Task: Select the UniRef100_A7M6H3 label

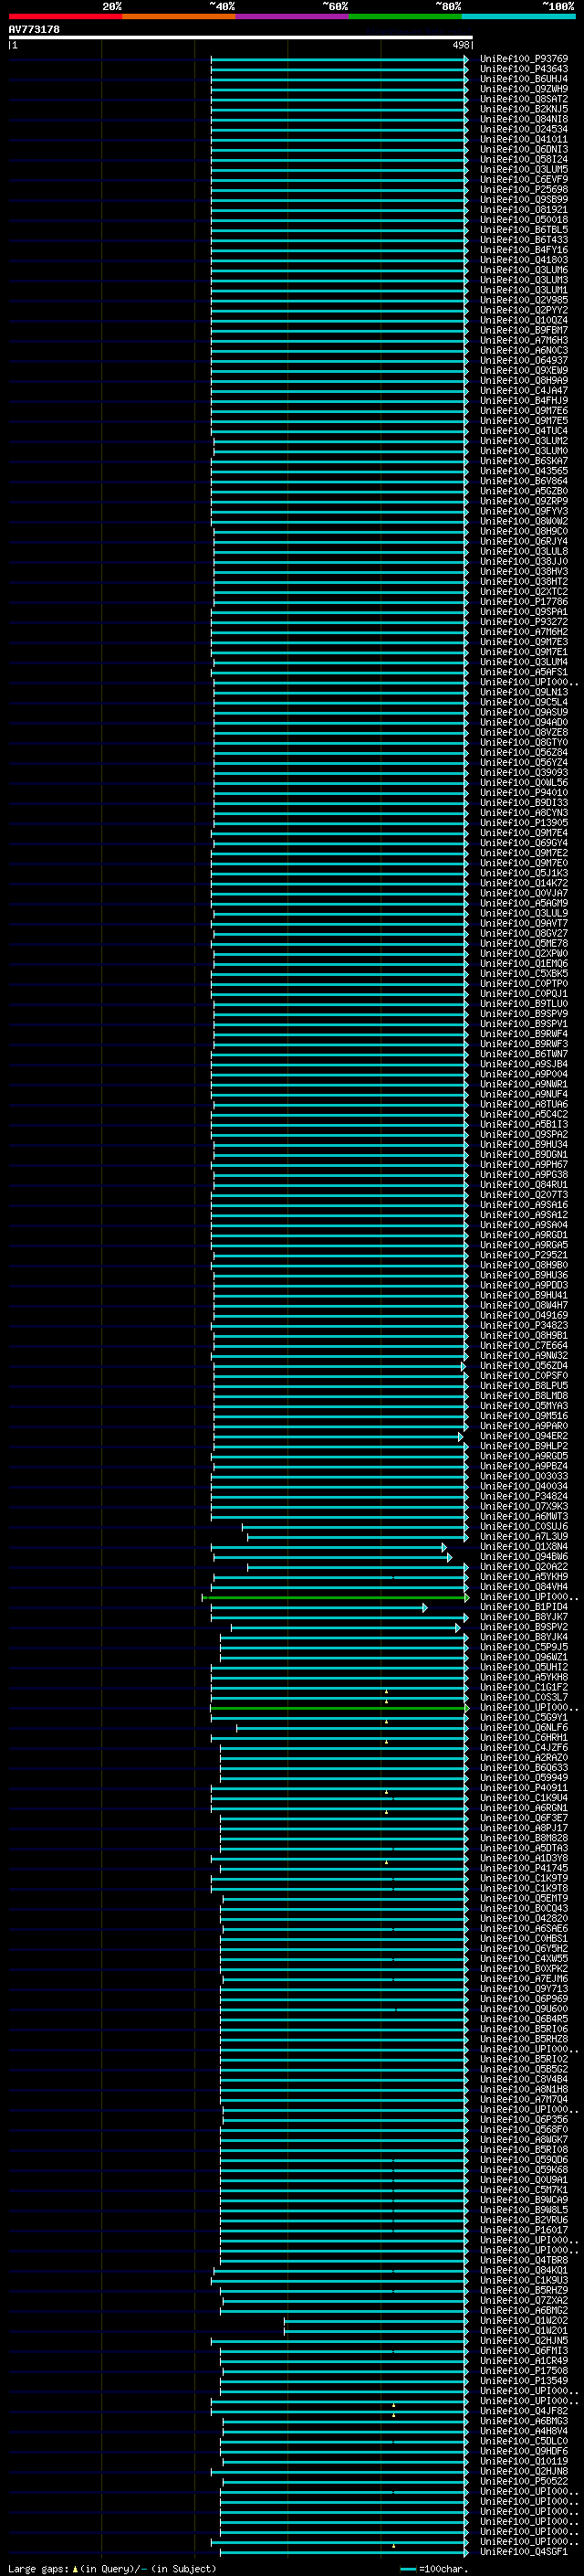Action: click(x=523, y=340)
